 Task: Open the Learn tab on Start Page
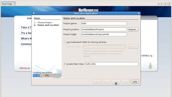click(29, 18)
